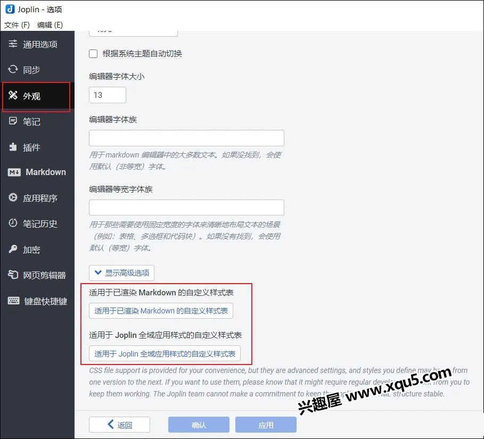Open 加密 settings section

click(x=37, y=249)
